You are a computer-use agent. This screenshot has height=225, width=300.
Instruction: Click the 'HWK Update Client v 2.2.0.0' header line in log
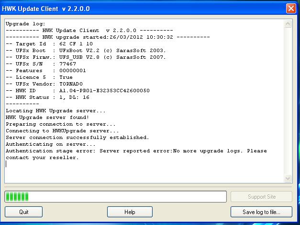(x=89, y=31)
